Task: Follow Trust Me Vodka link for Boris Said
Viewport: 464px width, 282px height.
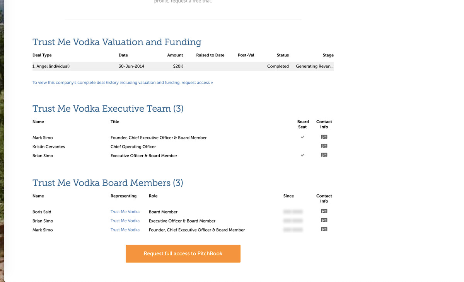Action: (125, 212)
